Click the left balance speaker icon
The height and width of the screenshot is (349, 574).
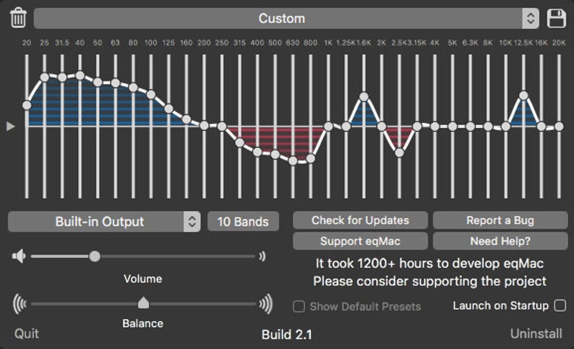point(19,304)
